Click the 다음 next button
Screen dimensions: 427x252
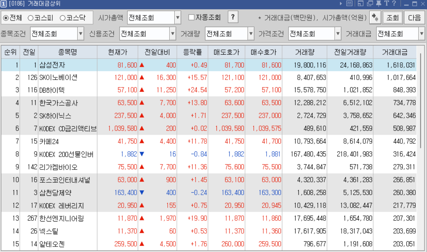coord(415,18)
